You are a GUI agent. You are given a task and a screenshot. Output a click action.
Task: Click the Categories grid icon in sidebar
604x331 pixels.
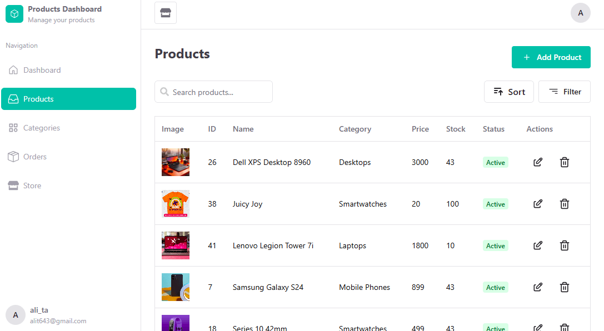pyautogui.click(x=13, y=128)
